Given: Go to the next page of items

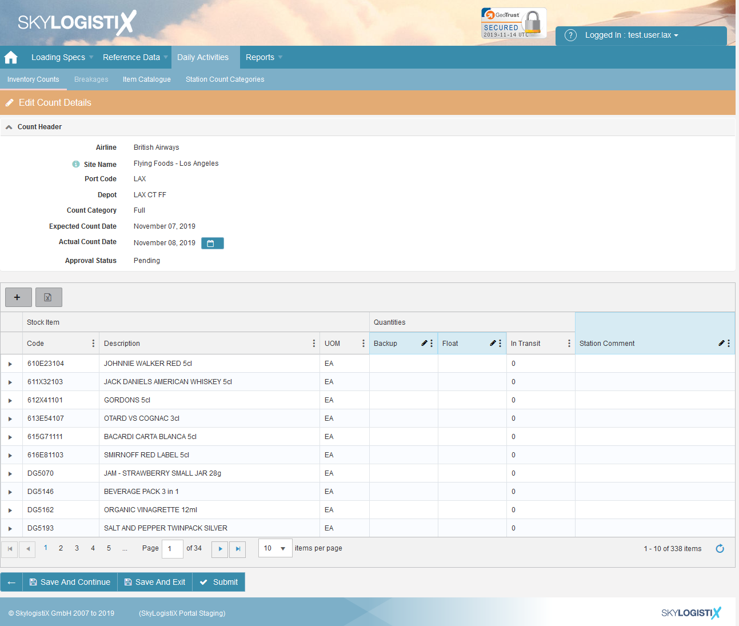Looking at the screenshot, I should coord(220,549).
